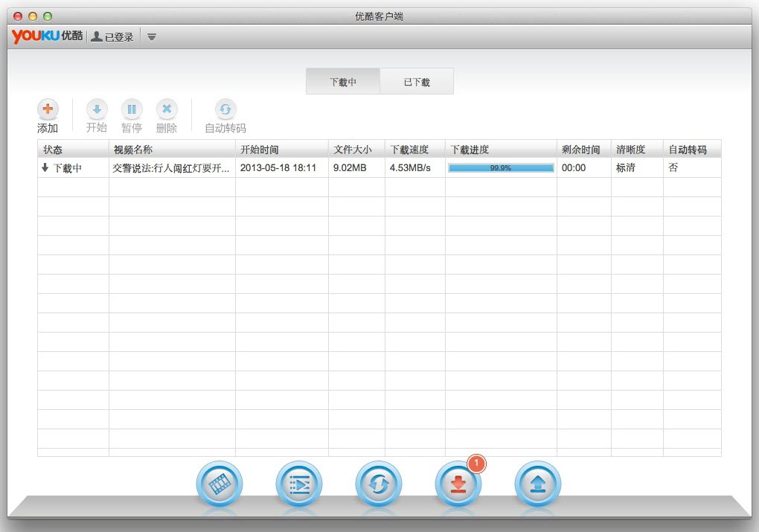759x532 pixels.
Task: Click the 已登录 user account button
Action: click(112, 36)
